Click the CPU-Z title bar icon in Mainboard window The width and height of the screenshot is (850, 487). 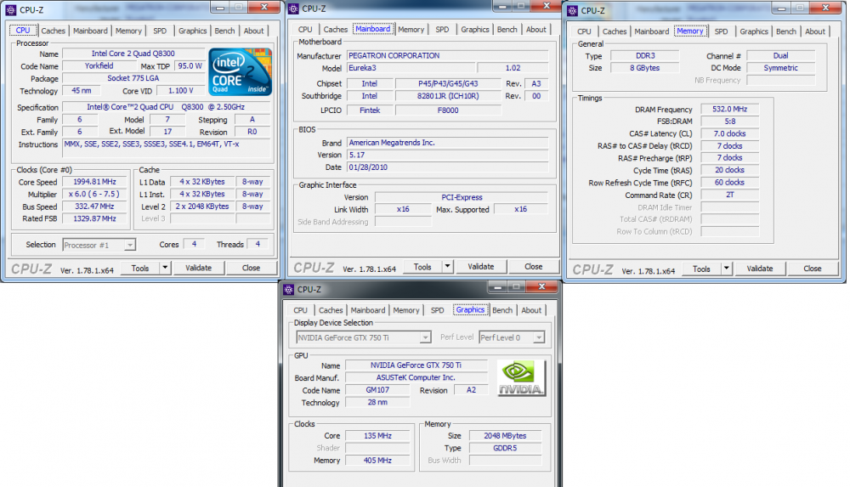click(x=293, y=8)
